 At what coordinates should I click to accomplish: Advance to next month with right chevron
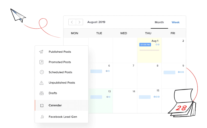coord(79,22)
